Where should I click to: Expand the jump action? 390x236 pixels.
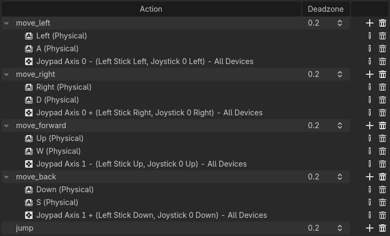point(6,228)
